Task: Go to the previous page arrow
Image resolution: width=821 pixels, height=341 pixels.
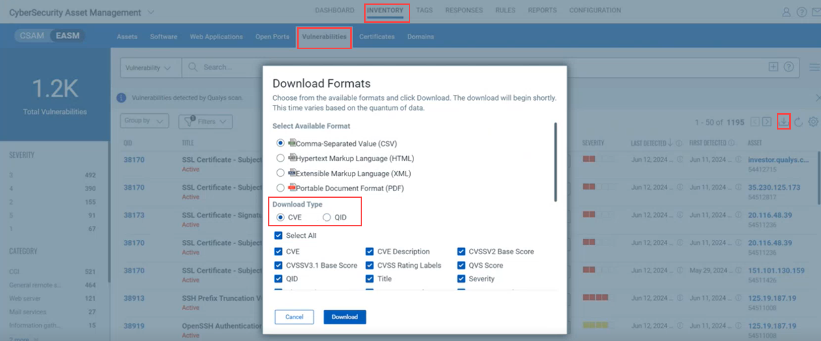Action: [755, 122]
